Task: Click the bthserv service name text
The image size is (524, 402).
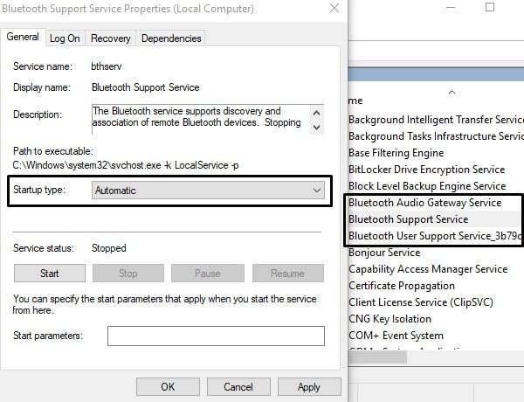Action: tap(107, 66)
